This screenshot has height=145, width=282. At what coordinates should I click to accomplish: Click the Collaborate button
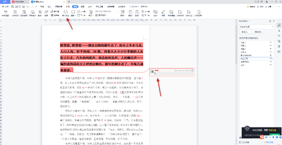click(x=260, y=7)
